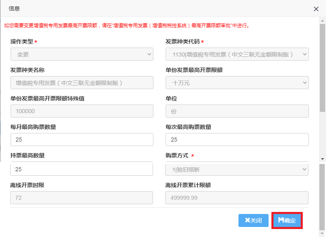This screenshot has height=240, width=328.
Task: Click the 单份发票最高开票限额 label
Action: (194, 70)
